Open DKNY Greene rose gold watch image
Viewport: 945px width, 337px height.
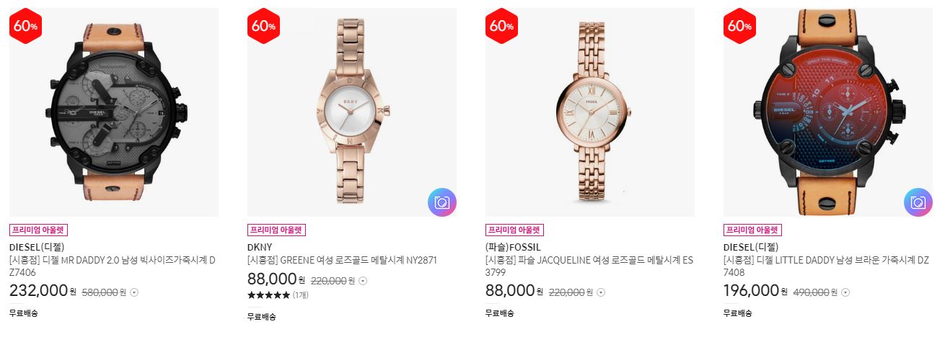[352, 112]
